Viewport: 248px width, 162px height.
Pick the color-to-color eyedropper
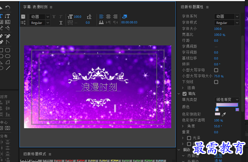[224, 114]
